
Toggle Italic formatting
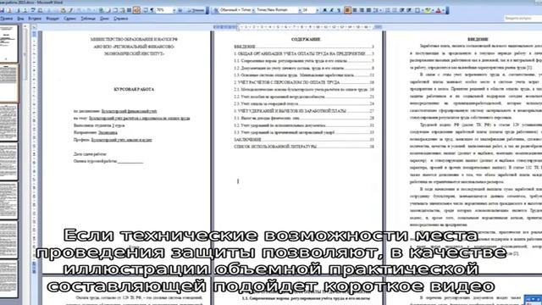332,10
